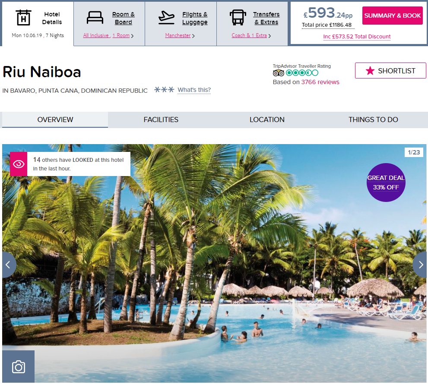This screenshot has height=384, width=428.
Task: Click the Summary & Book button
Action: [393, 16]
